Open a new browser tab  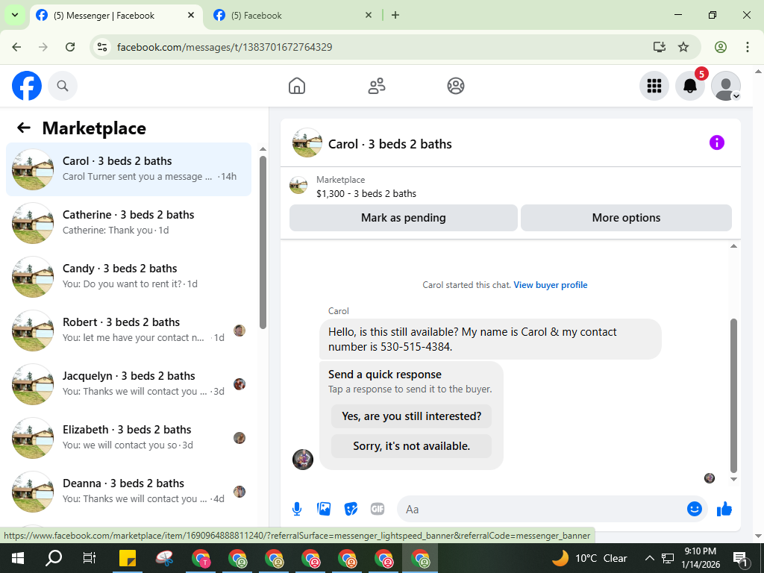click(x=395, y=15)
